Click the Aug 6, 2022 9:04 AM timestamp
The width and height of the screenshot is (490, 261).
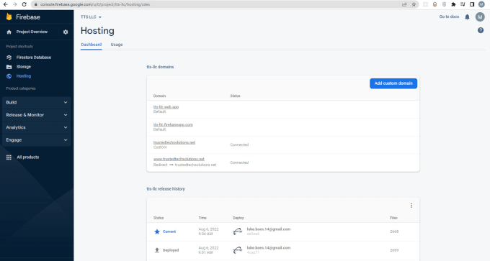(x=208, y=232)
